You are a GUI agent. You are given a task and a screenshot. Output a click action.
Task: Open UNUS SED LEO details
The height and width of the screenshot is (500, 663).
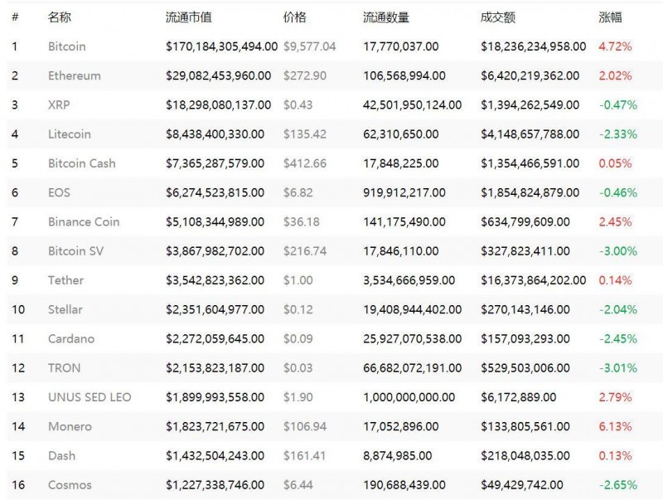89,397
